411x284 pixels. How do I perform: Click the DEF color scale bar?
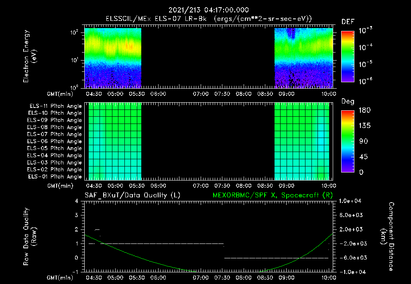[x=348, y=56]
